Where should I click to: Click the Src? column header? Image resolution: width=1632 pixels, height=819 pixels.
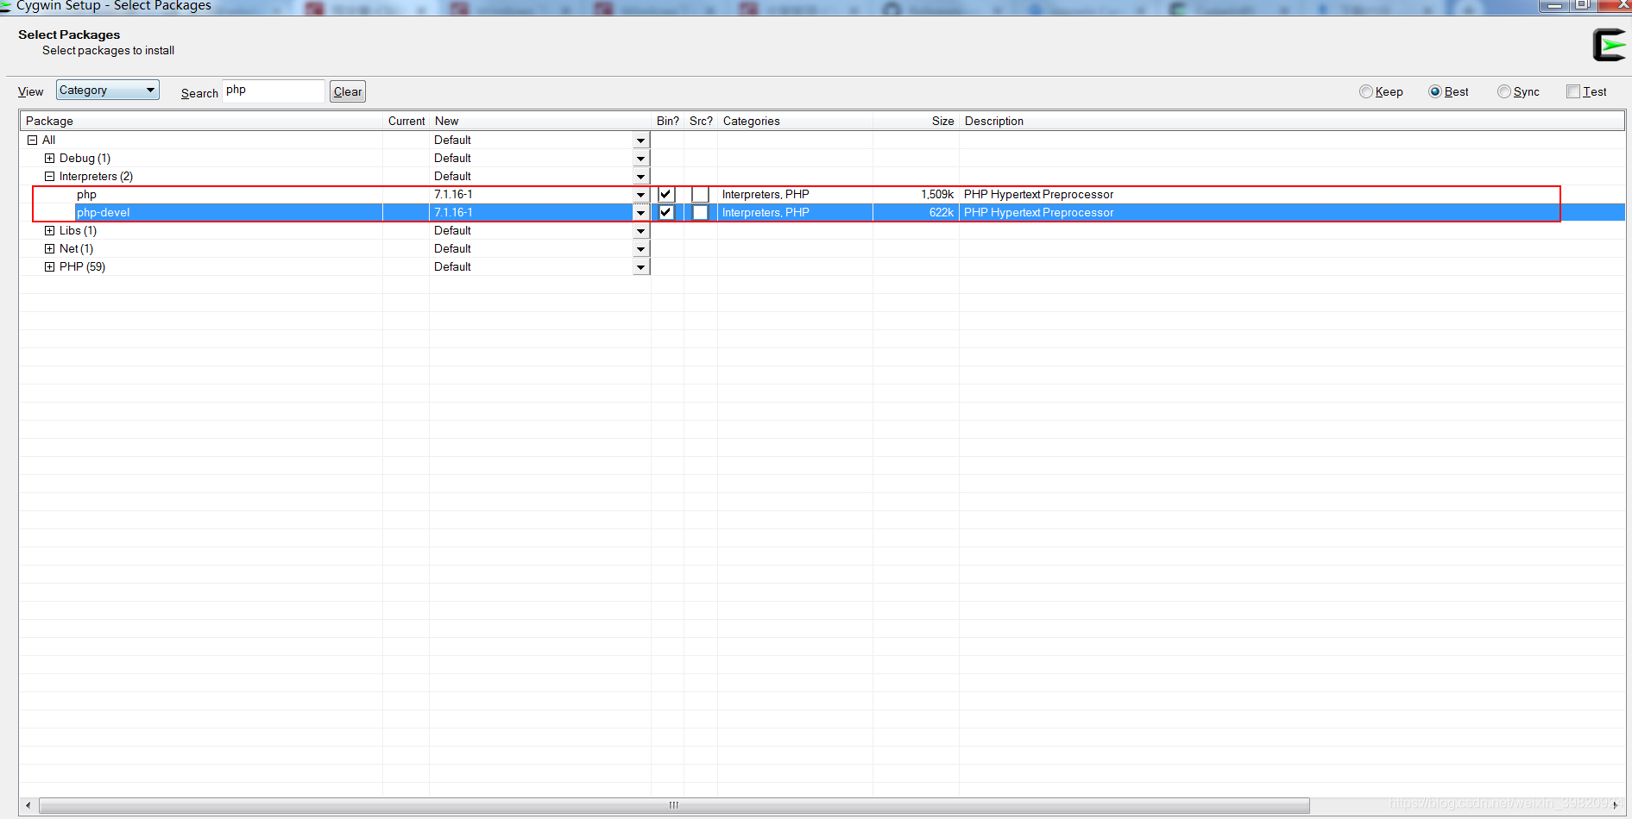click(701, 121)
